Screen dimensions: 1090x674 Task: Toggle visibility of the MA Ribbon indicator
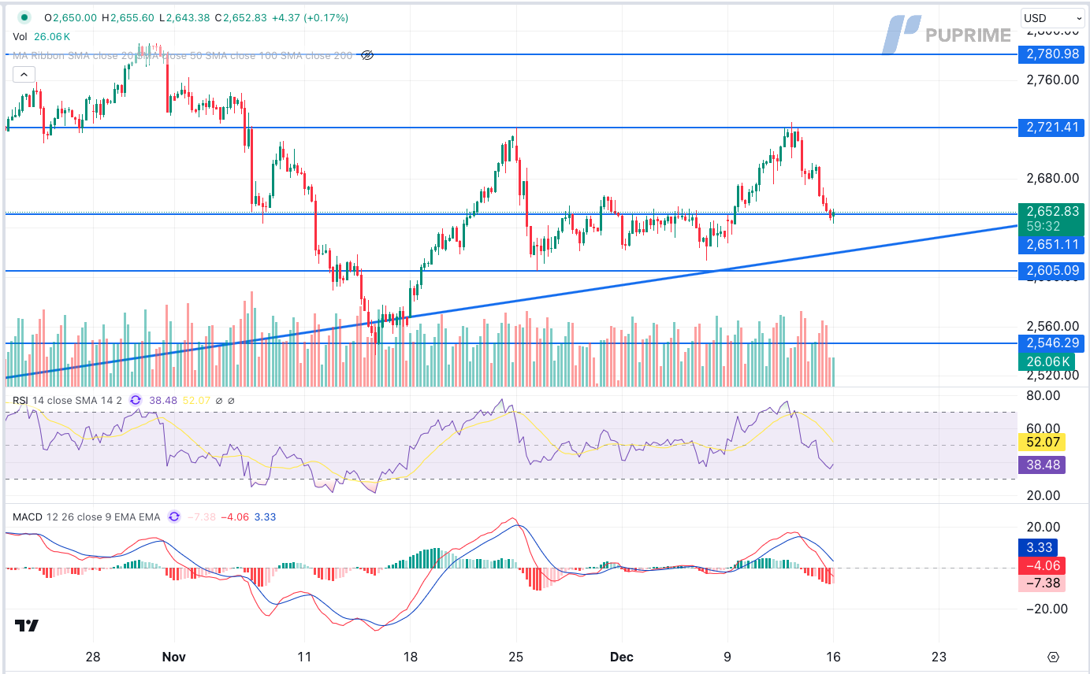point(366,55)
